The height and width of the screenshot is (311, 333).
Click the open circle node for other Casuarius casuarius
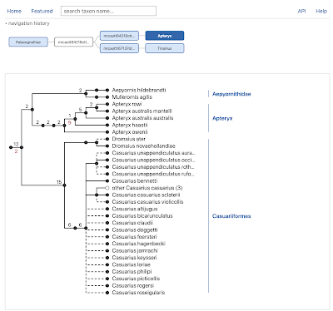pos(107,188)
